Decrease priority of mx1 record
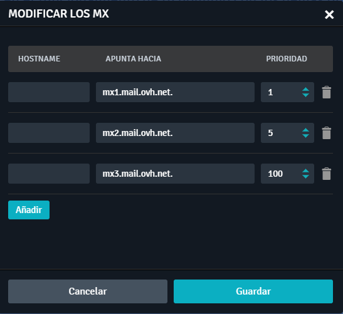343x314 pixels. (x=305, y=95)
